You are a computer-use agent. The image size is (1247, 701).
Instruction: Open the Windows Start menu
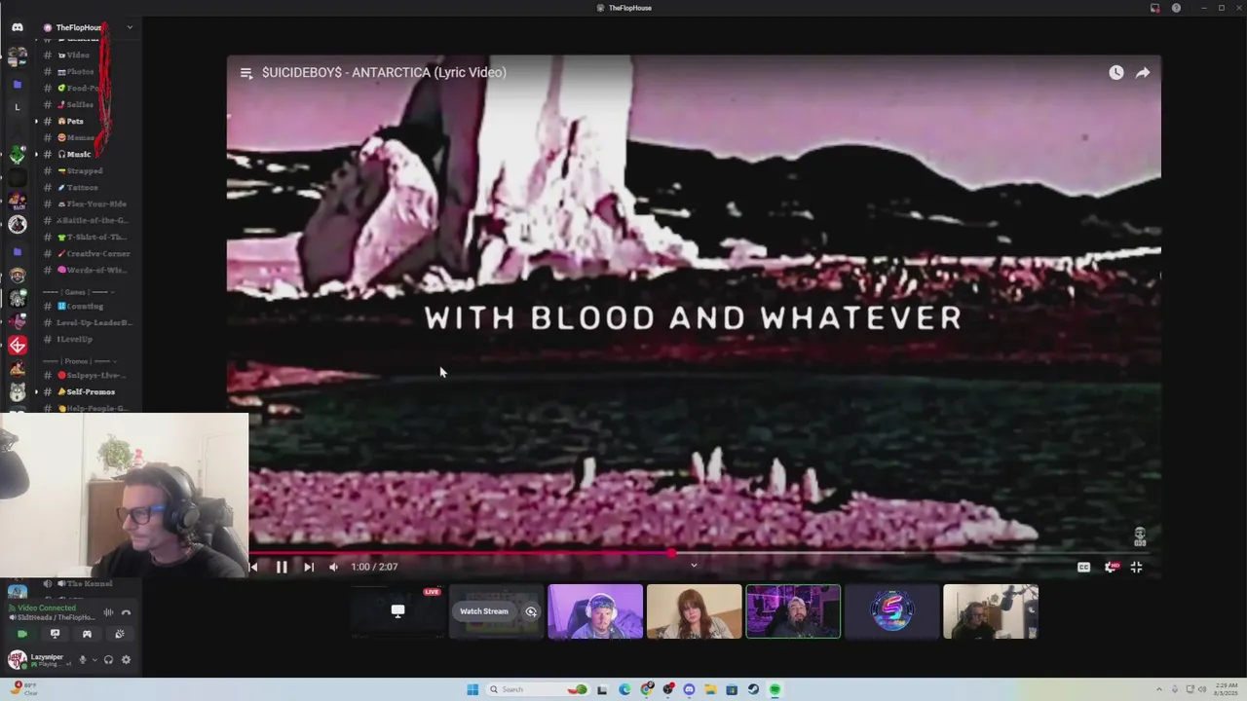point(472,689)
